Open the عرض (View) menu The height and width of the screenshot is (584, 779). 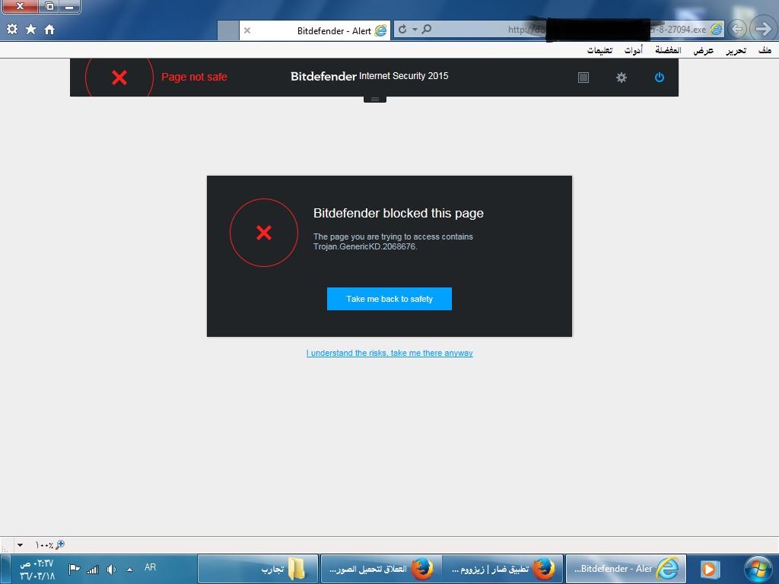pos(704,50)
